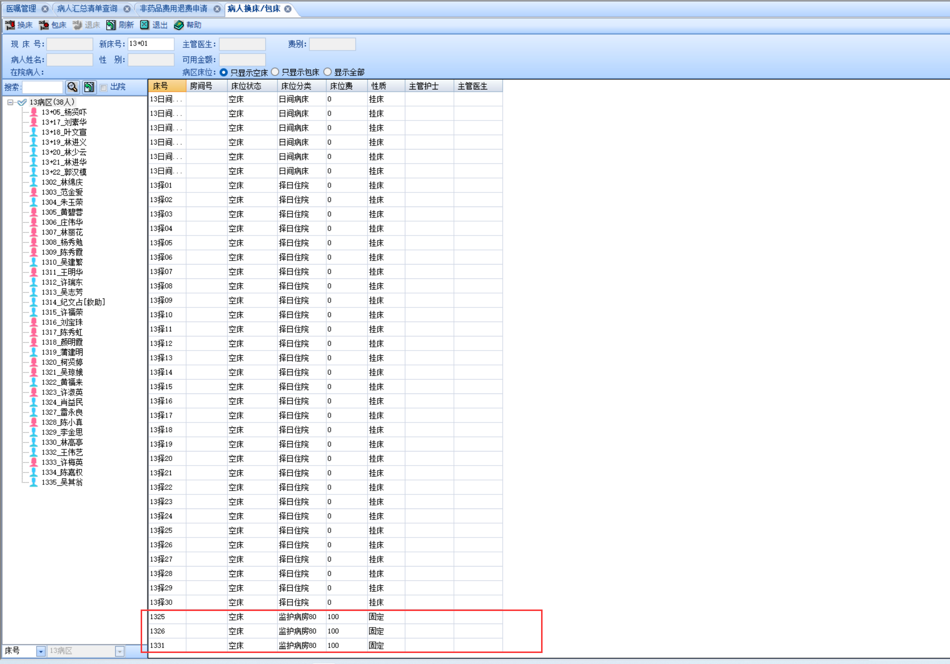The width and height of the screenshot is (950, 664).
Task: Collapse the 13病区 tree node
Action: (x=10, y=102)
